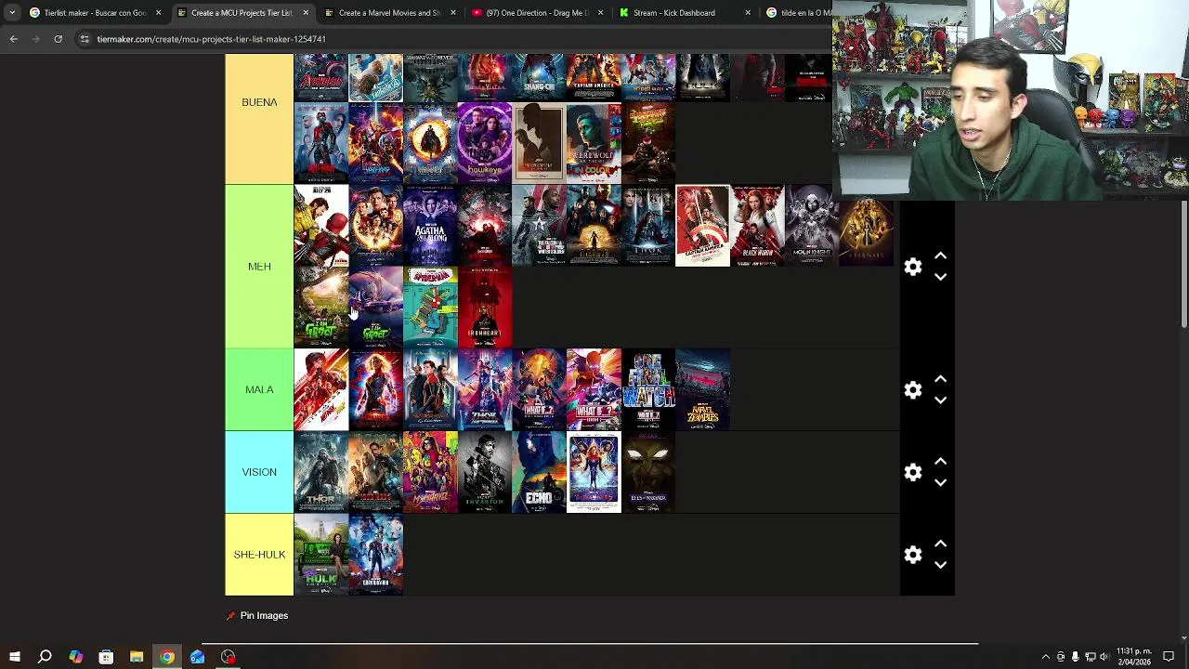Move MEH tier down with arrow
Screen dimensions: 1189x669
[x=940, y=277]
